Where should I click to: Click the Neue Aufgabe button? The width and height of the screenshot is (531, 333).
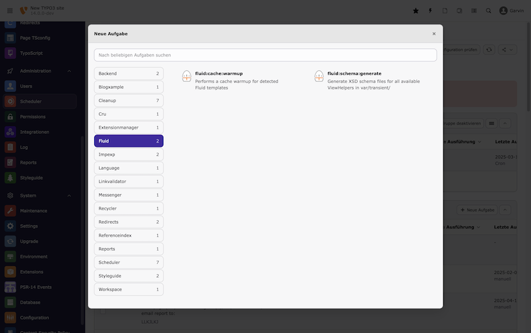point(475,210)
